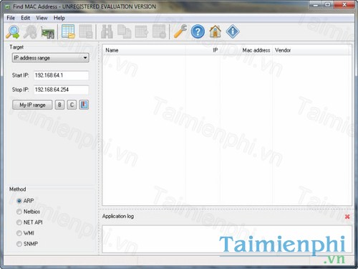Screen dimensions: 358x269
Task: Expand the IP address range target dropdown
Action: (x=51, y=58)
